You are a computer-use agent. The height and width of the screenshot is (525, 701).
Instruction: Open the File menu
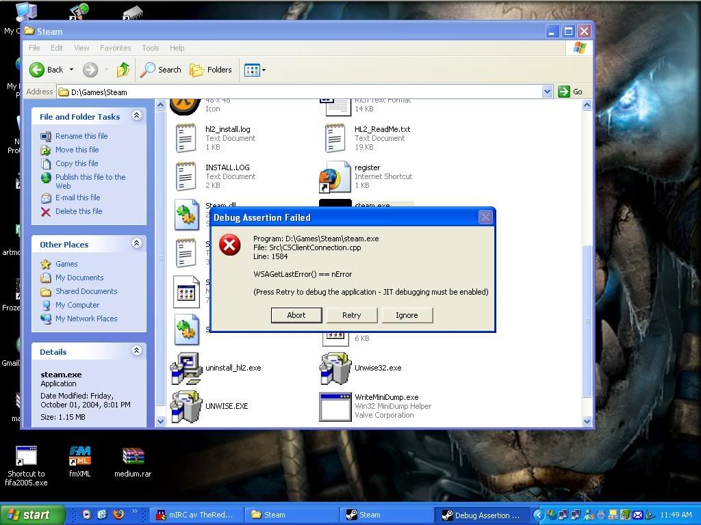(x=34, y=48)
